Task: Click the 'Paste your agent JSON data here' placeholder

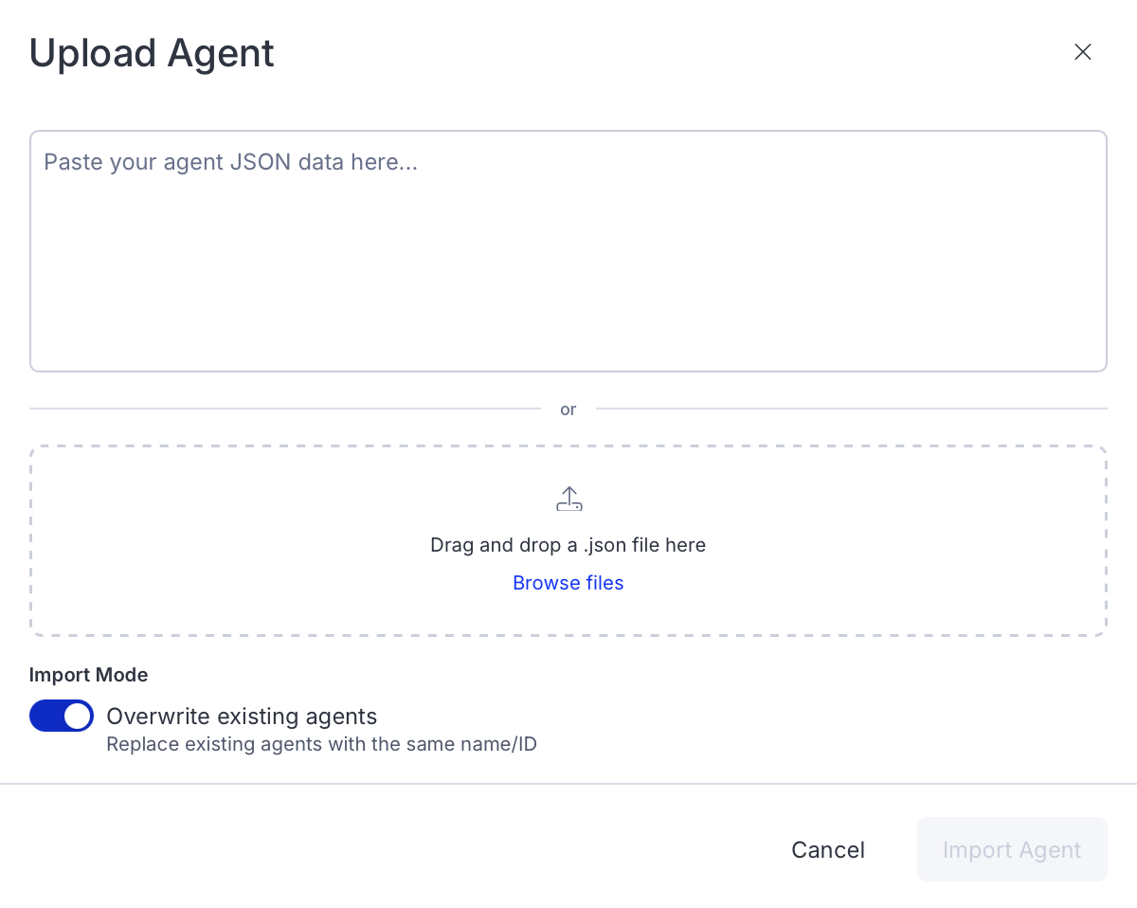Action: [x=230, y=162]
